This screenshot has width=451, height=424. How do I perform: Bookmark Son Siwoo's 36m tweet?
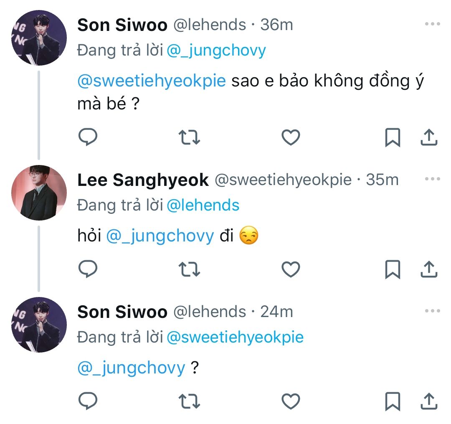[x=392, y=137]
